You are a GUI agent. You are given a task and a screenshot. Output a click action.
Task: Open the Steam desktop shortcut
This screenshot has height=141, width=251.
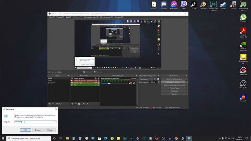(223, 5)
